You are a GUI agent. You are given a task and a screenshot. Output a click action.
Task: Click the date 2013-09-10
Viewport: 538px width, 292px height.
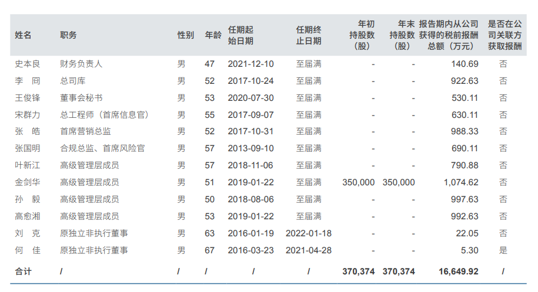click(251, 148)
